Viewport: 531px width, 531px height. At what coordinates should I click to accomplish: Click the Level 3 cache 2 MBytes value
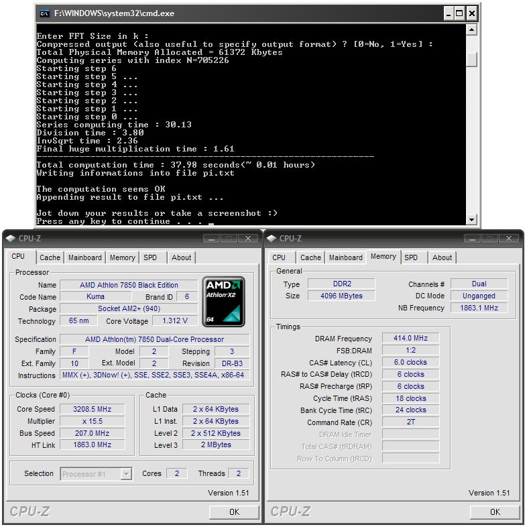tap(216, 445)
